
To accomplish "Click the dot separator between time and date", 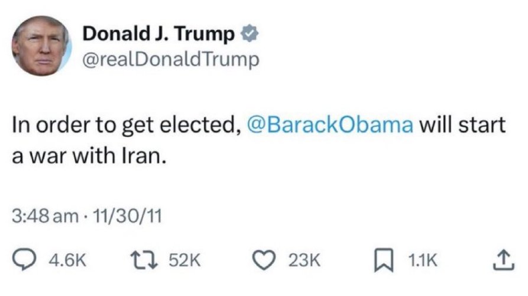I will point(86,217).
